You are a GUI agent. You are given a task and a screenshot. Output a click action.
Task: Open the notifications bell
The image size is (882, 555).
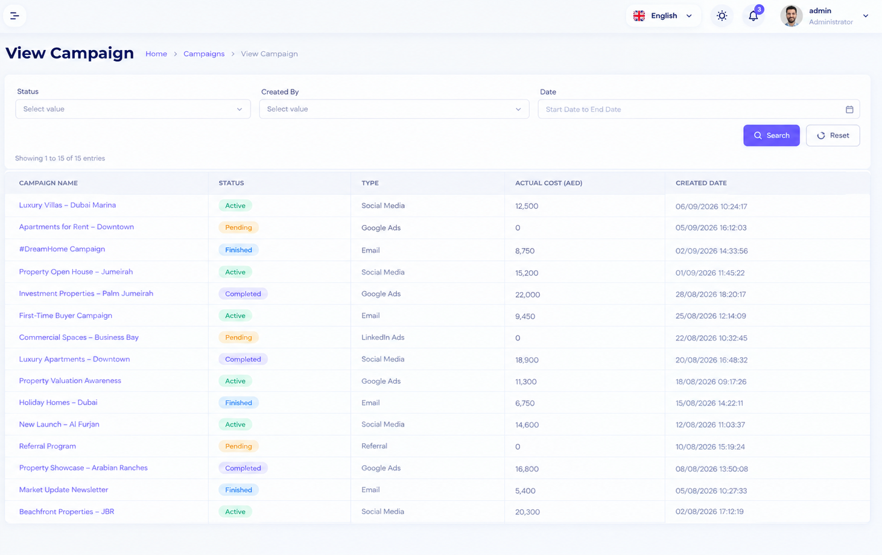[x=754, y=16]
